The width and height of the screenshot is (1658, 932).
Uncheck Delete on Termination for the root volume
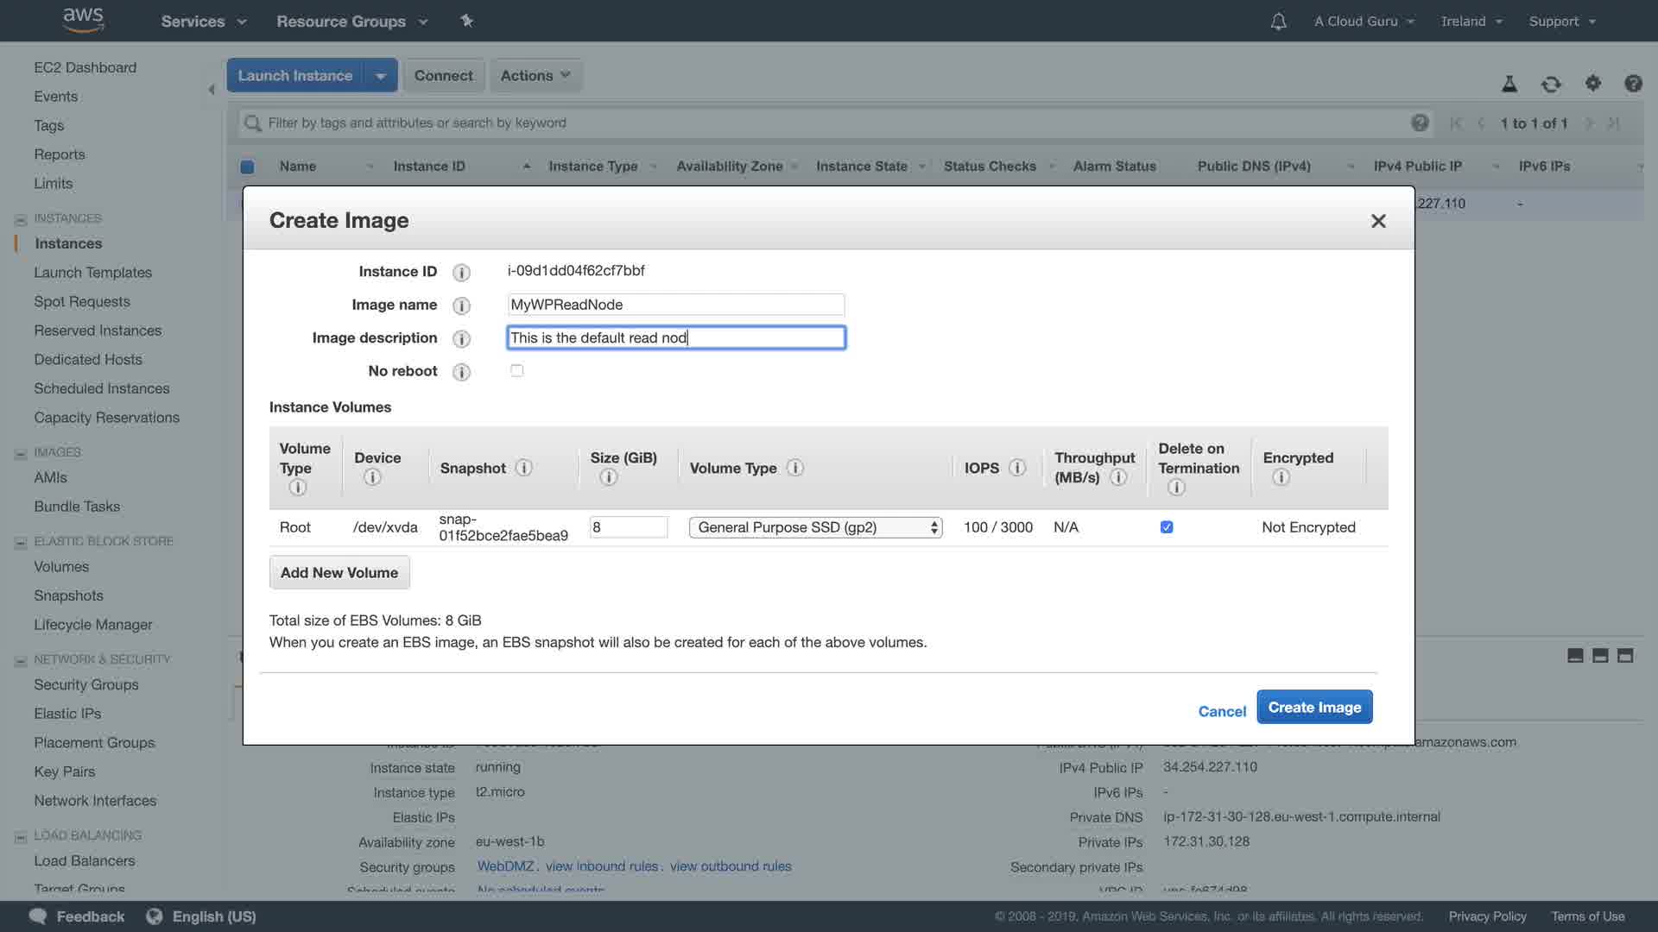1167,527
